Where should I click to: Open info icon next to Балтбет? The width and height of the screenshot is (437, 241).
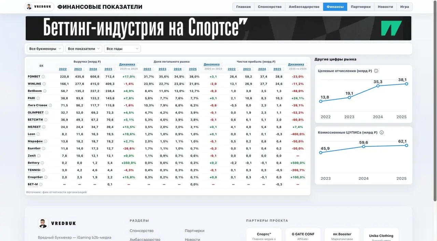tap(43, 148)
